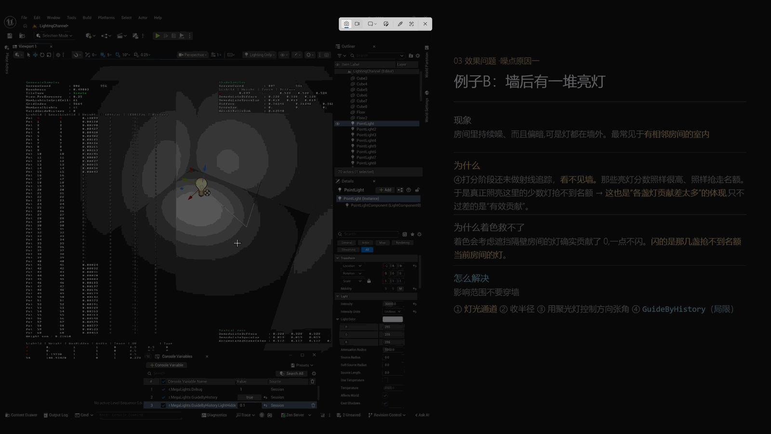
Task: Open the Selection Mode dropdown
Action: click(x=54, y=36)
